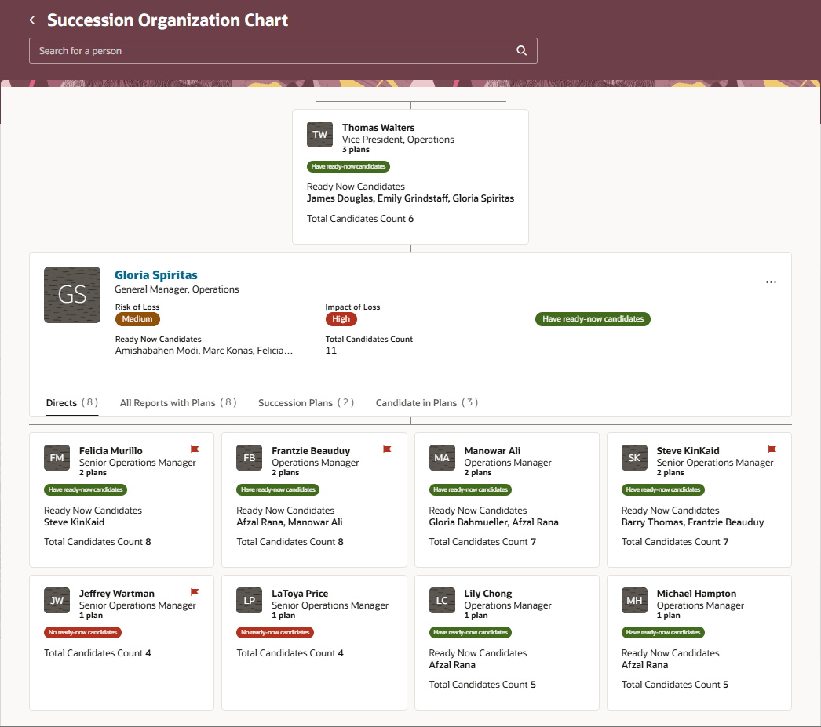This screenshot has width=821, height=727.
Task: Click LaToya Price's LP avatar
Action: point(249,600)
